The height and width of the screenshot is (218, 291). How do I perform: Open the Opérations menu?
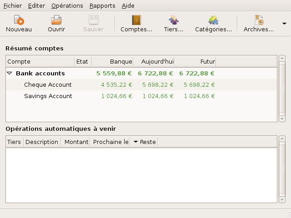(67, 6)
